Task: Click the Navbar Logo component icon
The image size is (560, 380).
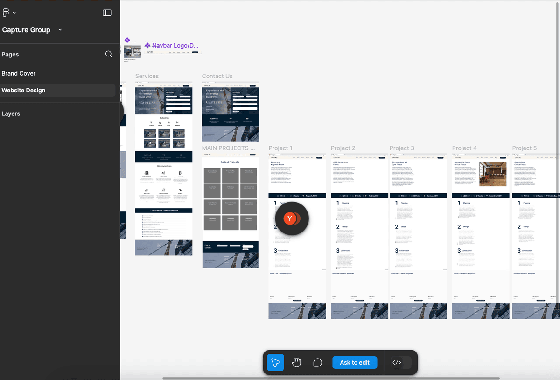Action: click(147, 45)
